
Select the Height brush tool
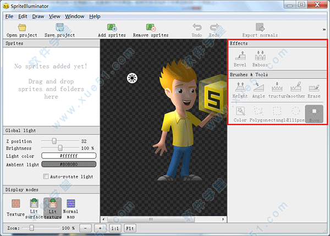(x=240, y=88)
